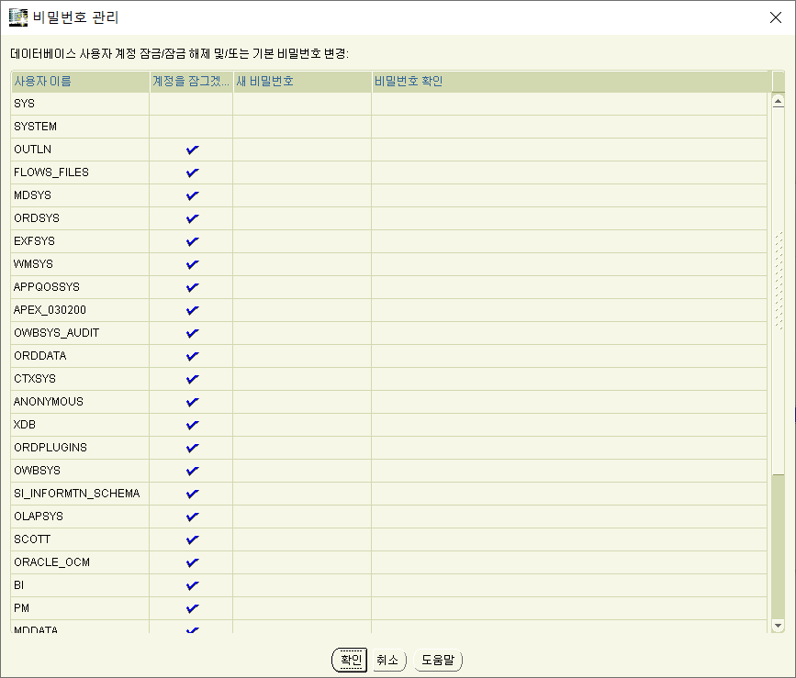Click the confirm password field for SYS

[x=569, y=104]
